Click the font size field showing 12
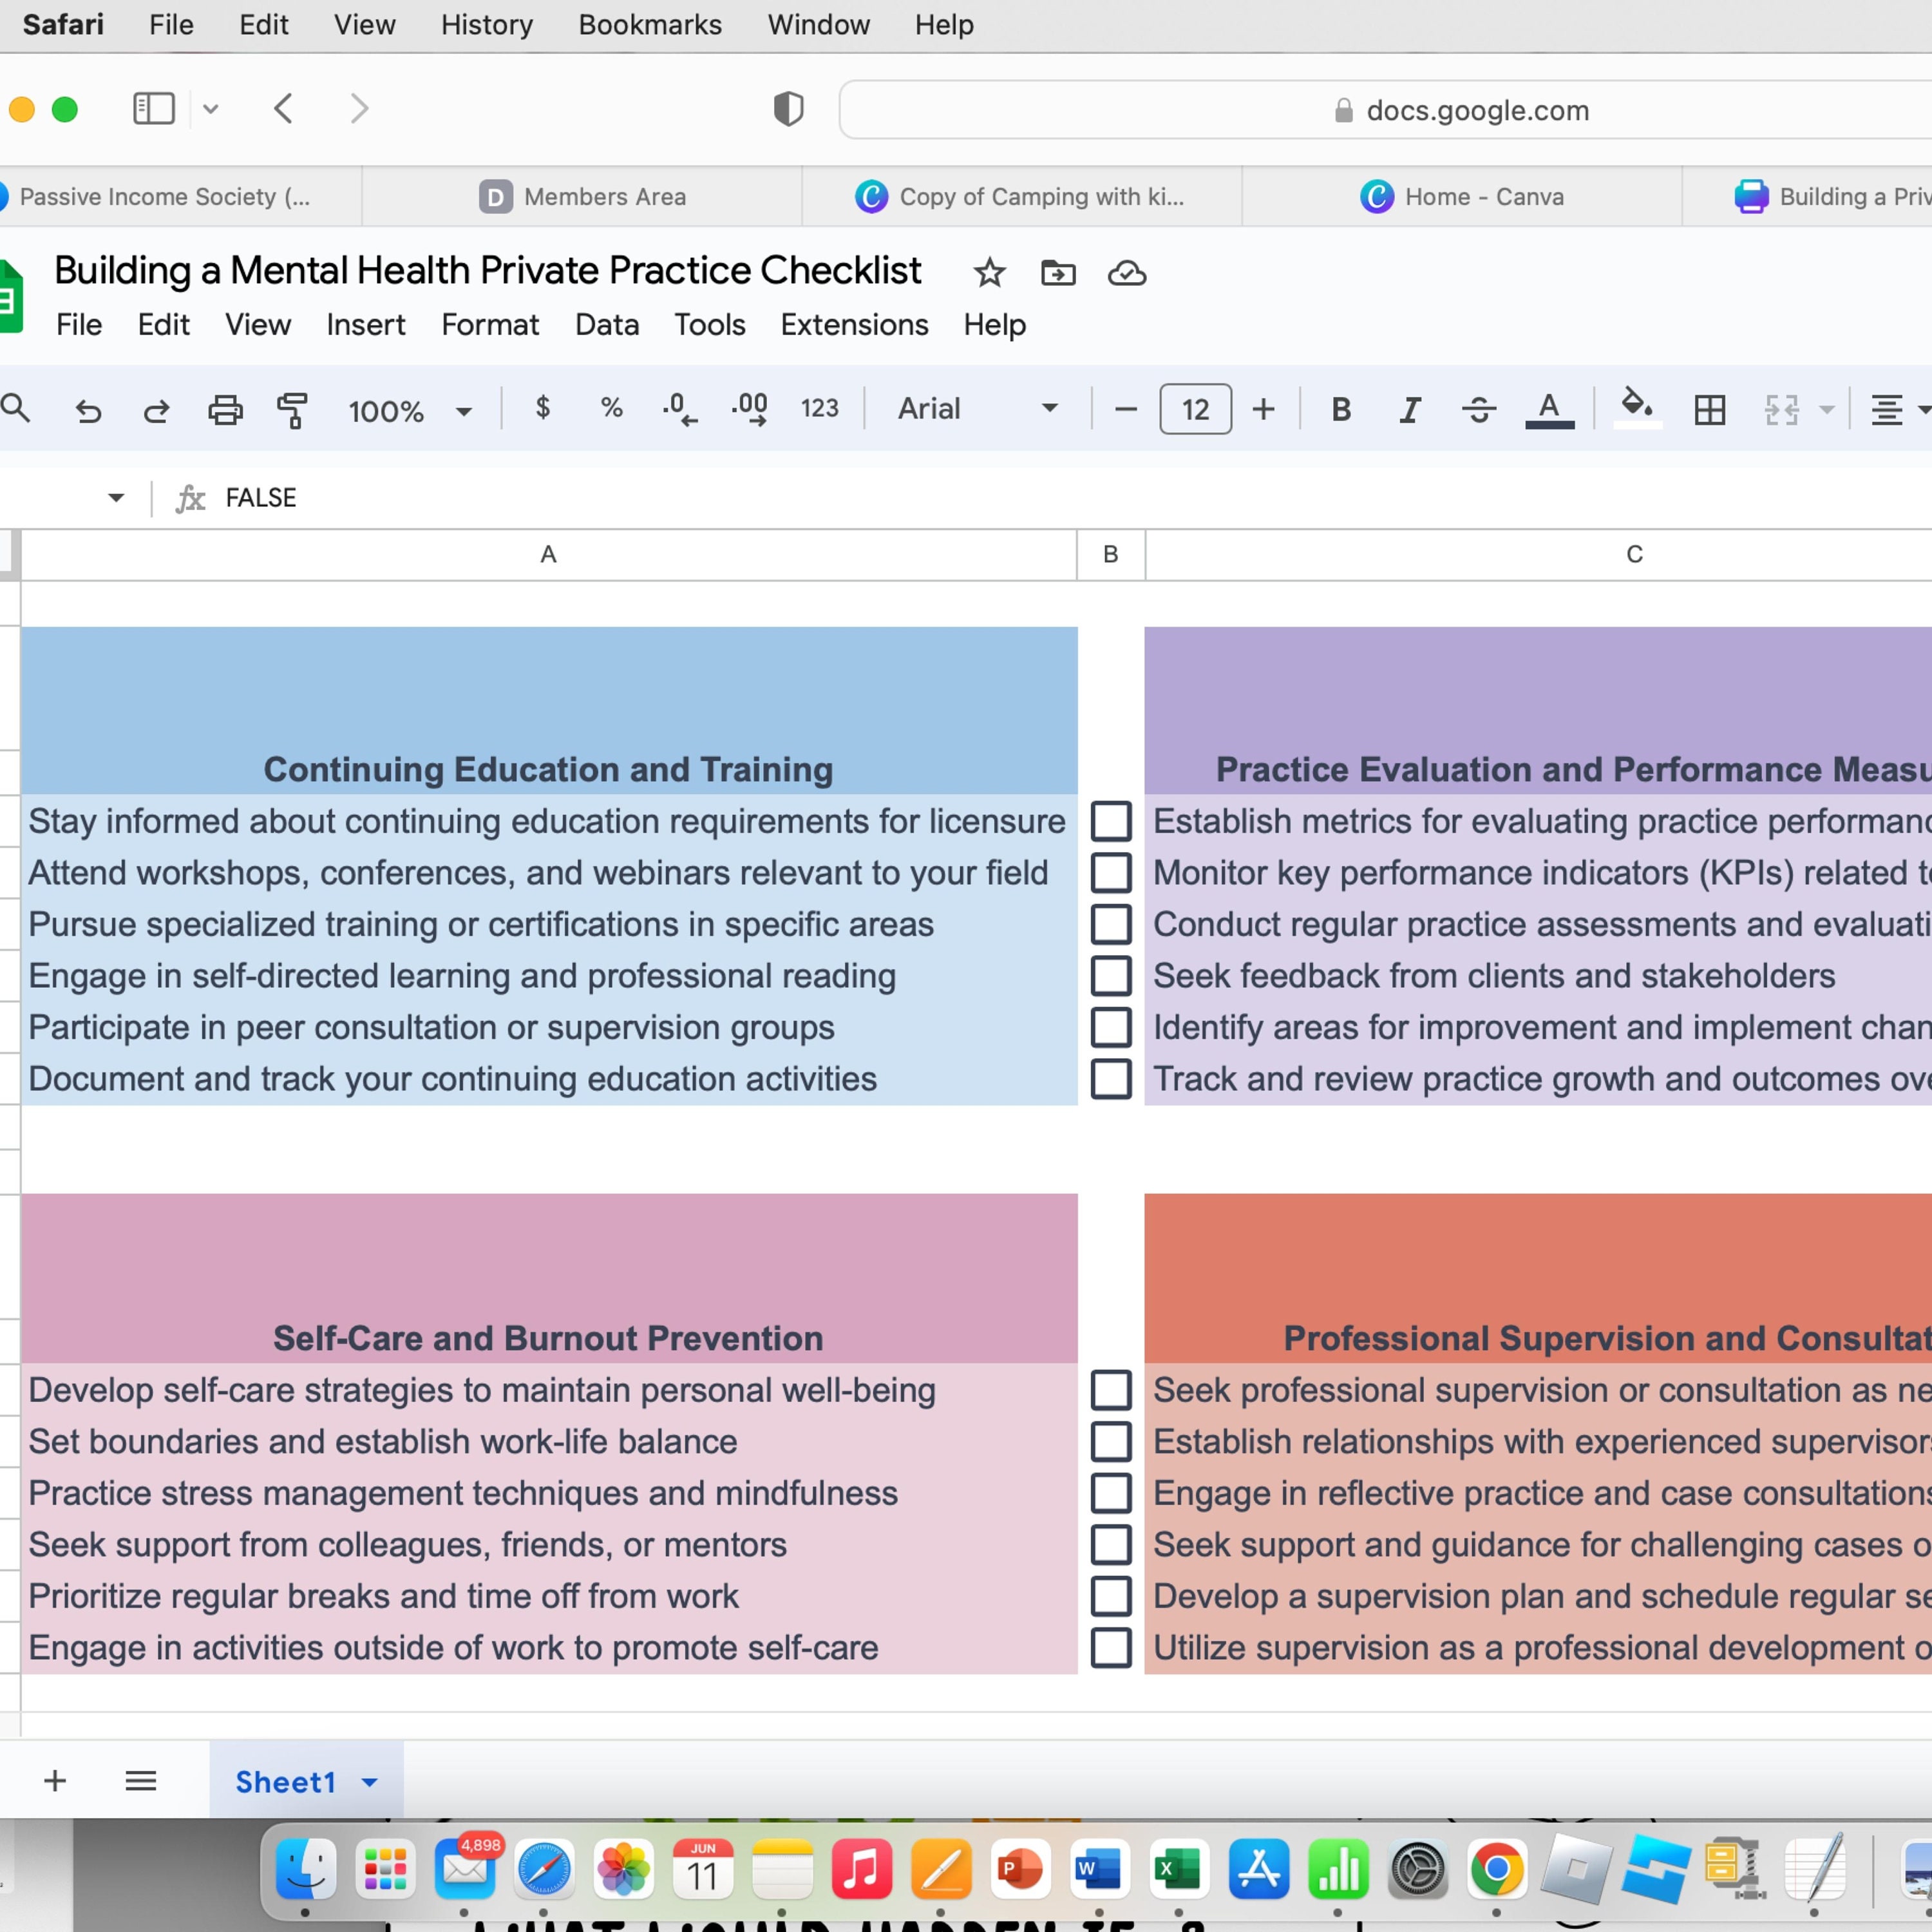Screen dimensions: 1932x1932 [x=1195, y=409]
